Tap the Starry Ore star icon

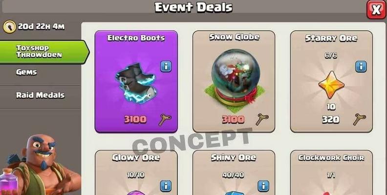coord(331,85)
